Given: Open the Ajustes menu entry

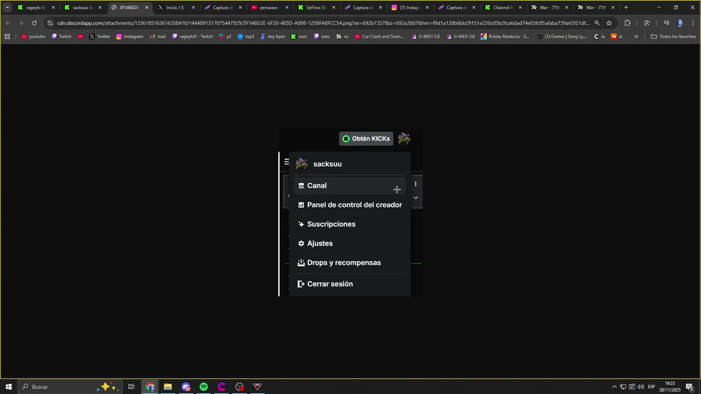Looking at the screenshot, I should coord(349,244).
